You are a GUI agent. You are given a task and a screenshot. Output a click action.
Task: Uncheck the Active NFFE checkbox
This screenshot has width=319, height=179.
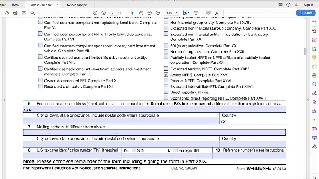(x=166, y=74)
